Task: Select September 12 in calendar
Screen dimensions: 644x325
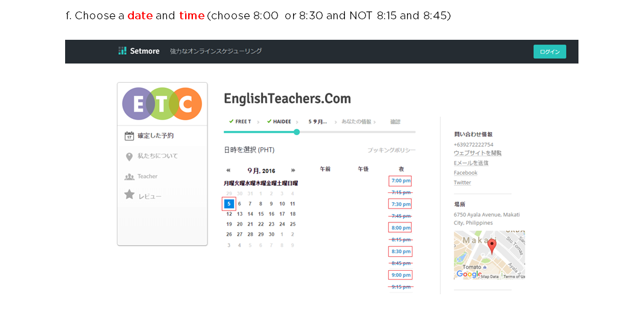Action: click(x=229, y=214)
